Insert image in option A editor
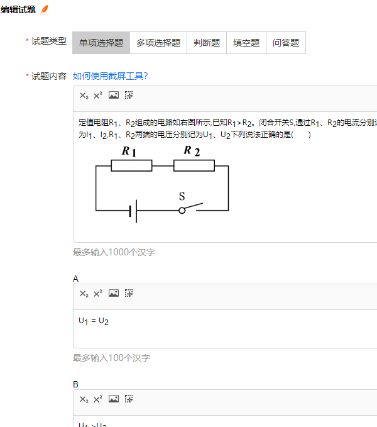 click(x=113, y=294)
